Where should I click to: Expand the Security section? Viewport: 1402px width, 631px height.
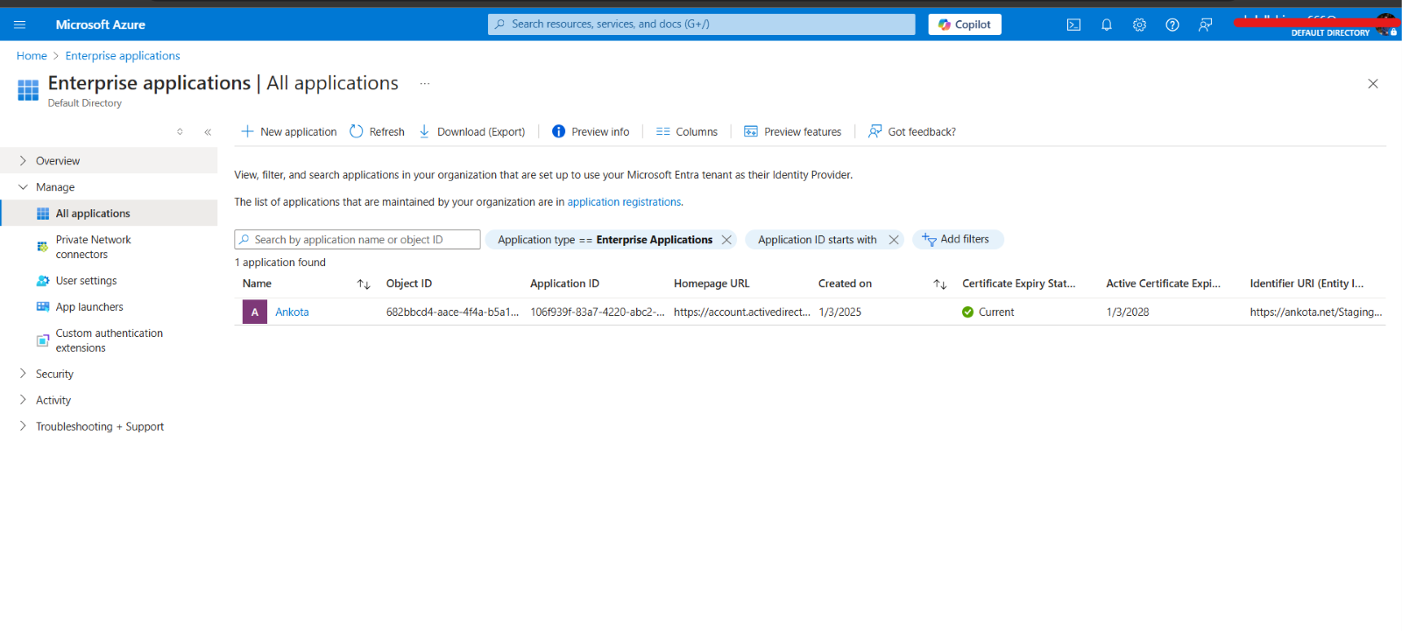(x=24, y=374)
